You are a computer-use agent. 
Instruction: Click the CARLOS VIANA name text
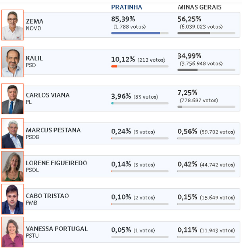pos(48,95)
